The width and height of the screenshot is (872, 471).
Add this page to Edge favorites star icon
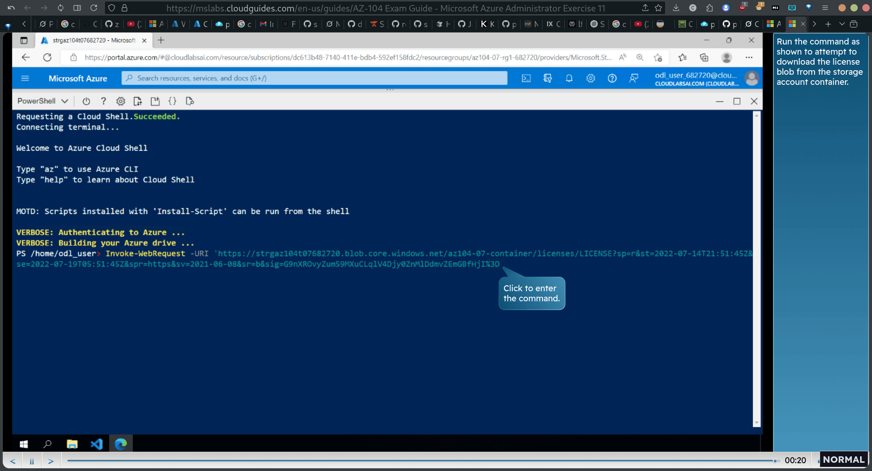[x=658, y=57]
